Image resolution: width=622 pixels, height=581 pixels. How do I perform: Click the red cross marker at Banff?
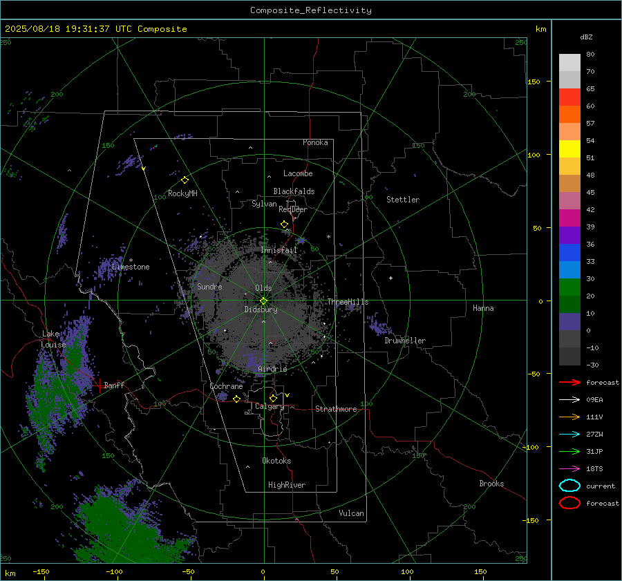(x=99, y=385)
